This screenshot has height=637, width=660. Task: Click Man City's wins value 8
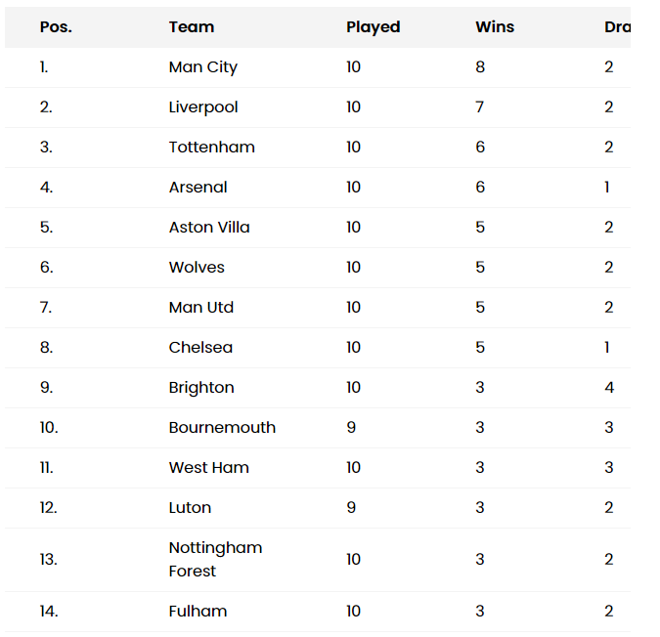(x=480, y=67)
